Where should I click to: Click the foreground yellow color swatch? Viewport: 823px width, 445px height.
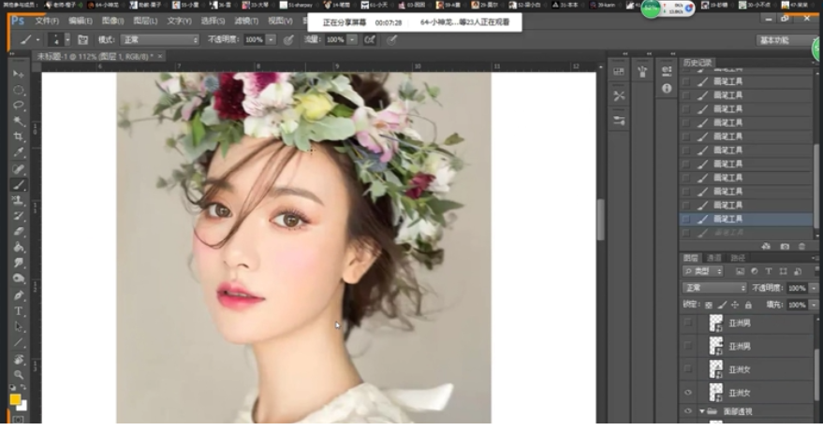coord(15,400)
